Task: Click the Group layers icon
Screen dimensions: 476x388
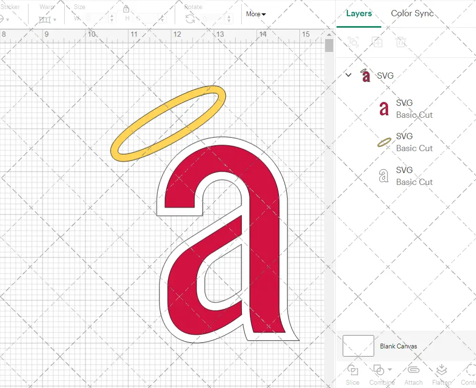Action: (x=353, y=42)
